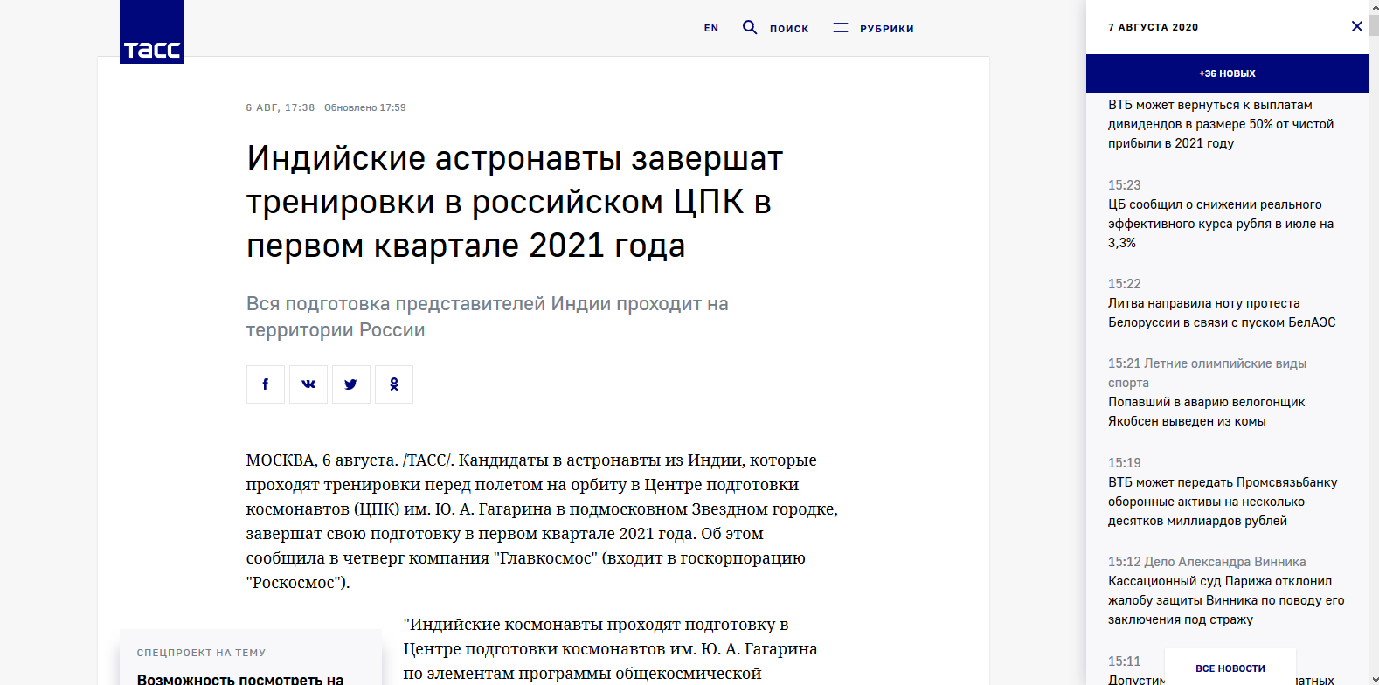Viewport: 1379px width, 685px height.
Task: Share the article on VK
Action: (x=308, y=384)
